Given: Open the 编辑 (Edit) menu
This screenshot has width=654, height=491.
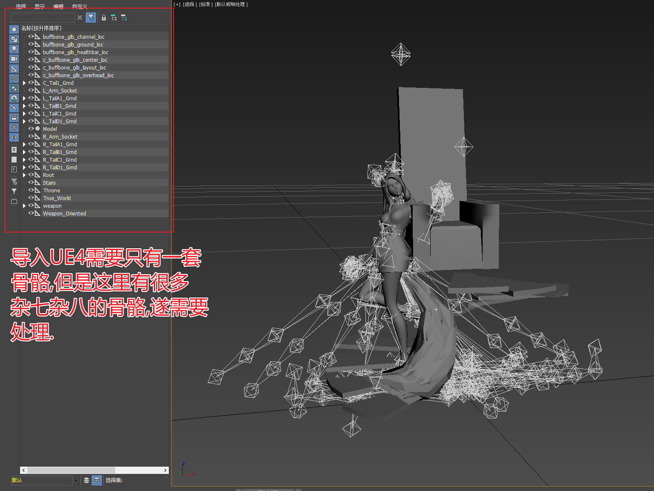Looking at the screenshot, I should tap(58, 6).
